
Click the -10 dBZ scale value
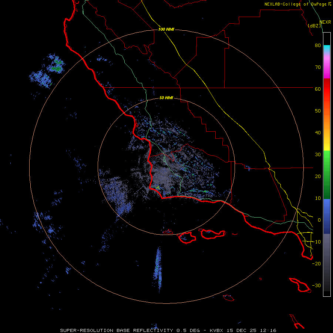[316, 242]
